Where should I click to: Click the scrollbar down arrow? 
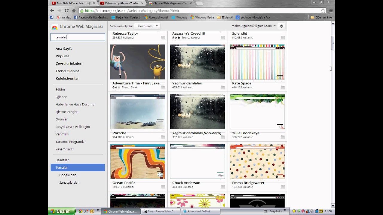[333, 205]
